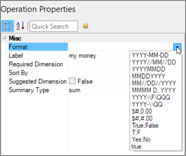Open the Format dropdown arrow
This screenshot has width=186, height=156.
click(x=177, y=47)
